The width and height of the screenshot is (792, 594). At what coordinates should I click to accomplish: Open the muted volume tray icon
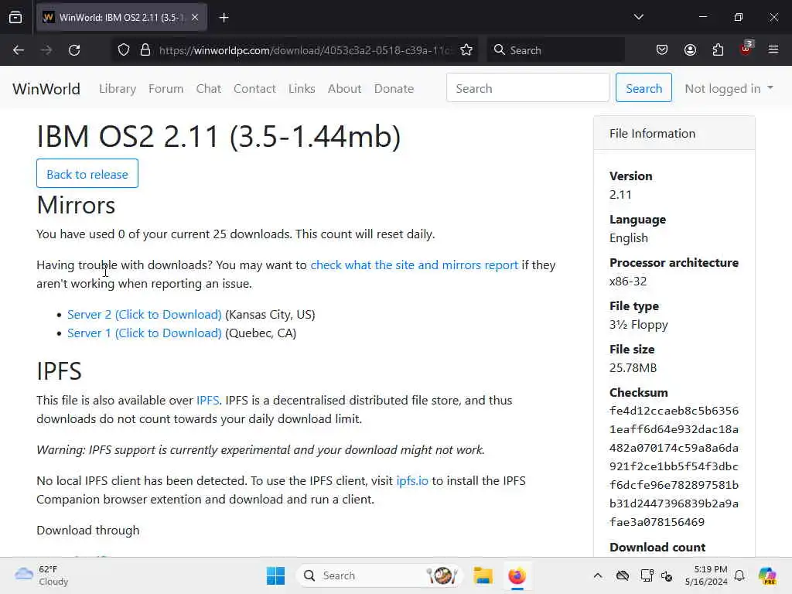click(x=667, y=575)
